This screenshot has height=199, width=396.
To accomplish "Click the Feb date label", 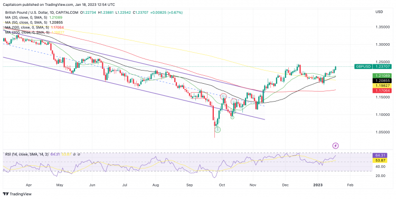I will (350, 185).
